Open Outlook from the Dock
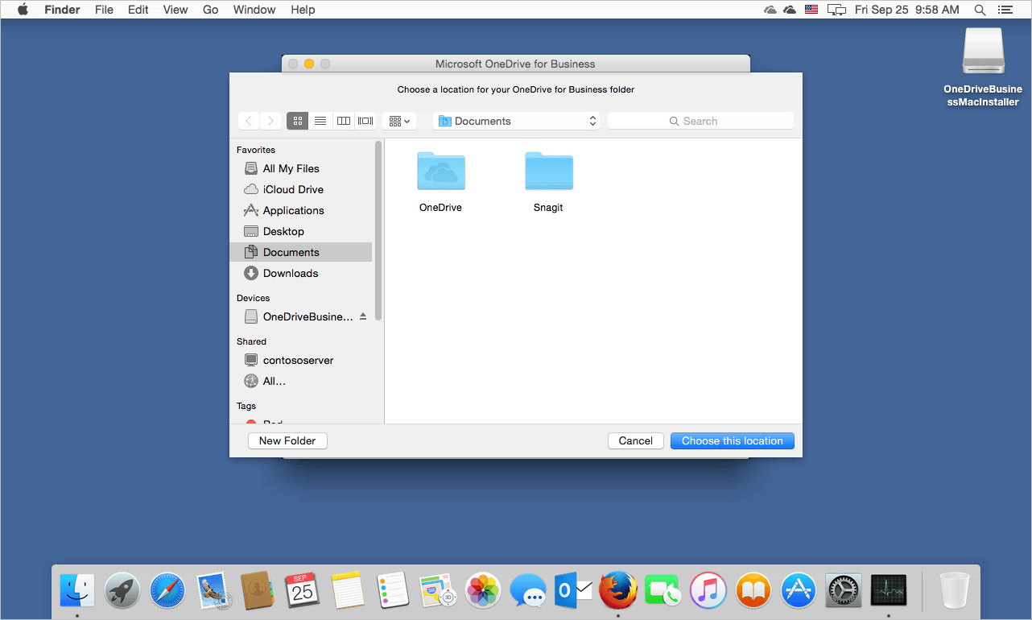 (573, 591)
